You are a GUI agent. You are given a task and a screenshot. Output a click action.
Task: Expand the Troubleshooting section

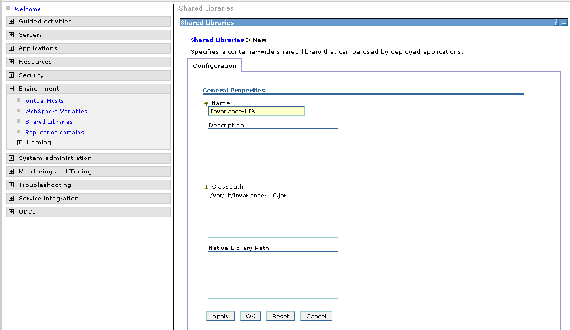tap(11, 185)
